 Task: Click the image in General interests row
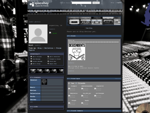(x=44, y=82)
